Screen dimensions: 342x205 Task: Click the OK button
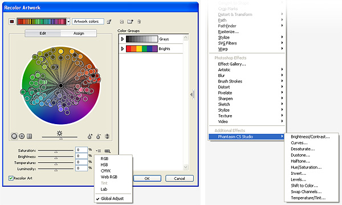coord(147,178)
